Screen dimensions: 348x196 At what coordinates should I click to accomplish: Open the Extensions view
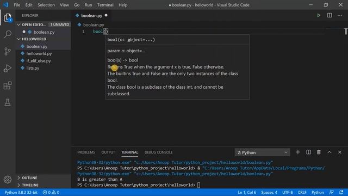[8, 85]
